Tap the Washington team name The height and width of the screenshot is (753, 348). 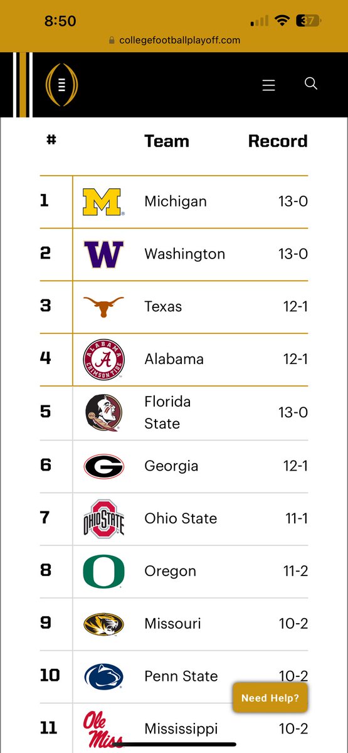pos(184,254)
